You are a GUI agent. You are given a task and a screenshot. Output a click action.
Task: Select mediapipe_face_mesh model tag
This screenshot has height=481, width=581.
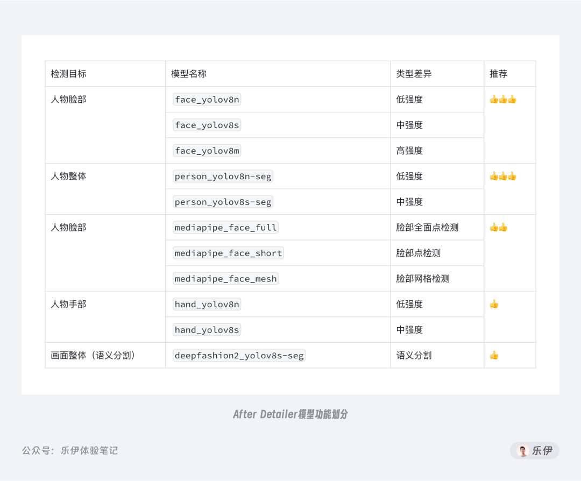[x=225, y=278]
